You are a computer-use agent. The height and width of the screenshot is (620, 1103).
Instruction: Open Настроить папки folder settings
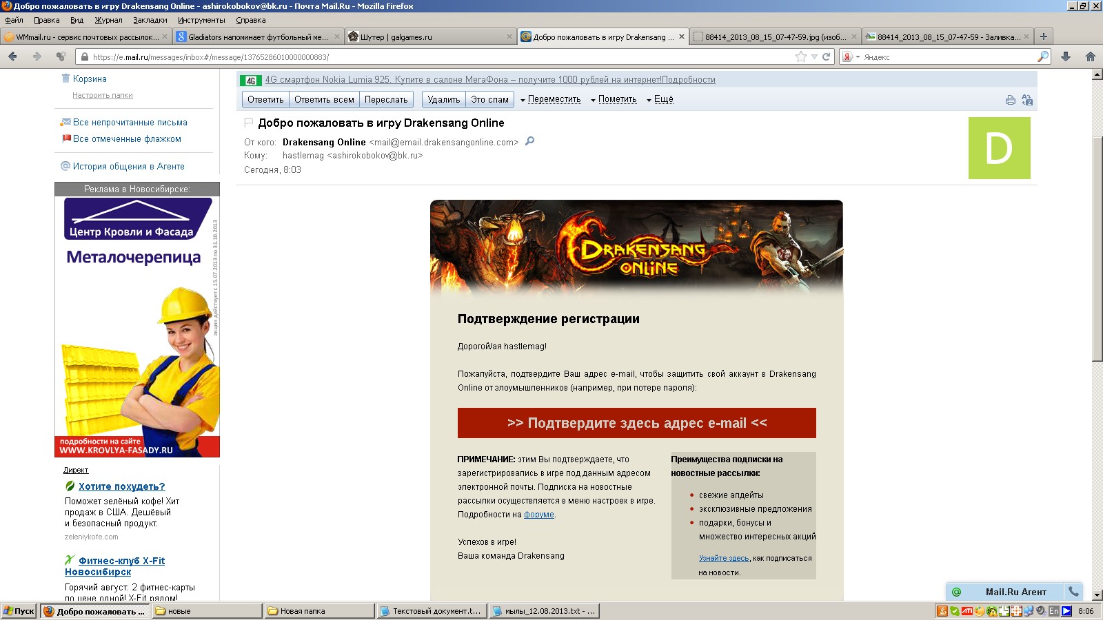(x=103, y=95)
